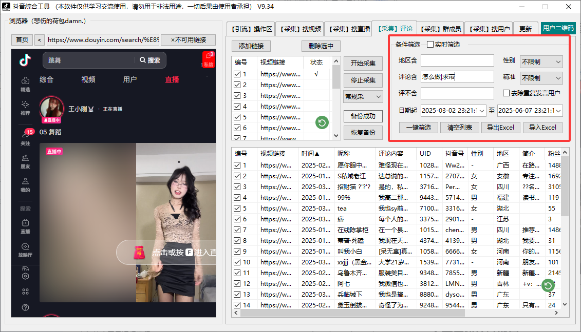This screenshot has width=581, height=332.
Task: Open the 性别 gender dropdown
Action: [541, 61]
